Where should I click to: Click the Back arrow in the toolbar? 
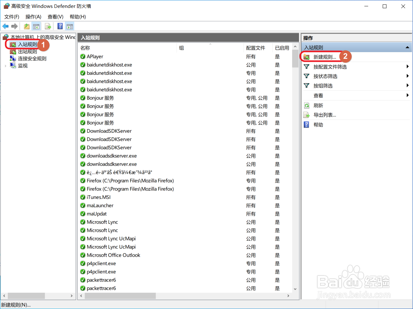pyautogui.click(x=5, y=26)
